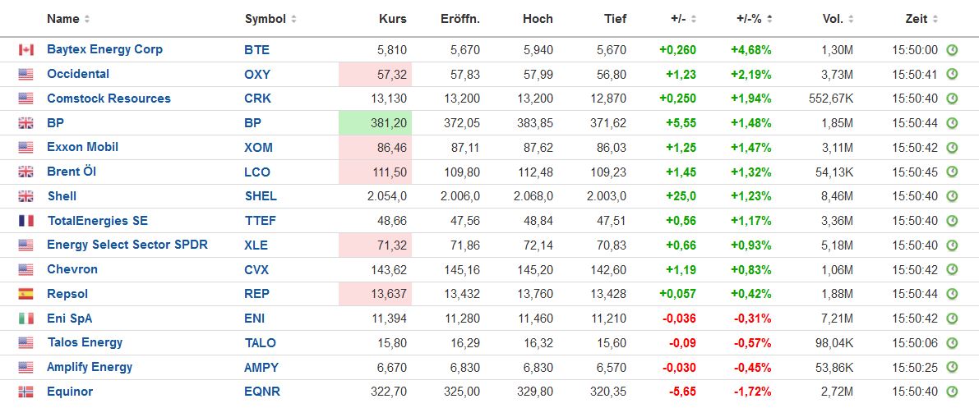
Task: Click the clock icon in Baytex Energy row
Action: (952, 50)
